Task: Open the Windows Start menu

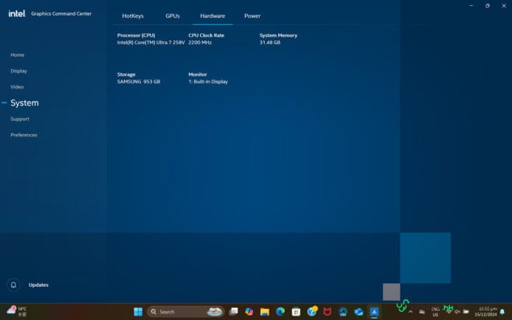Action: (138, 312)
